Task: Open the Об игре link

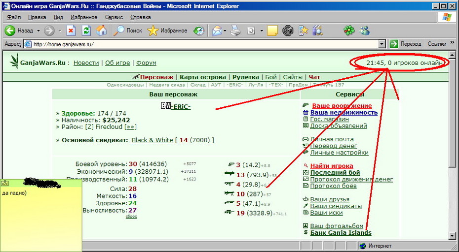Action: 117,63
